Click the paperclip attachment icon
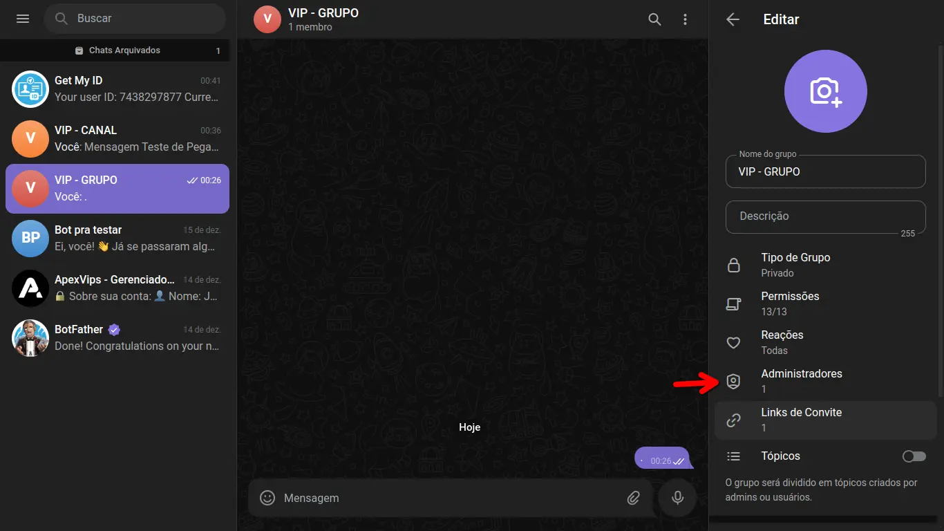944x531 pixels. 633,498
